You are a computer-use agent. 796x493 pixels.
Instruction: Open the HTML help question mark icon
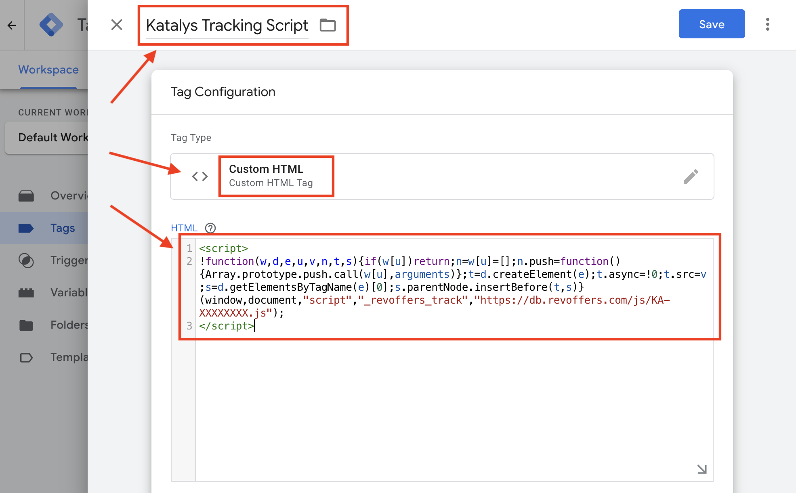pos(210,228)
